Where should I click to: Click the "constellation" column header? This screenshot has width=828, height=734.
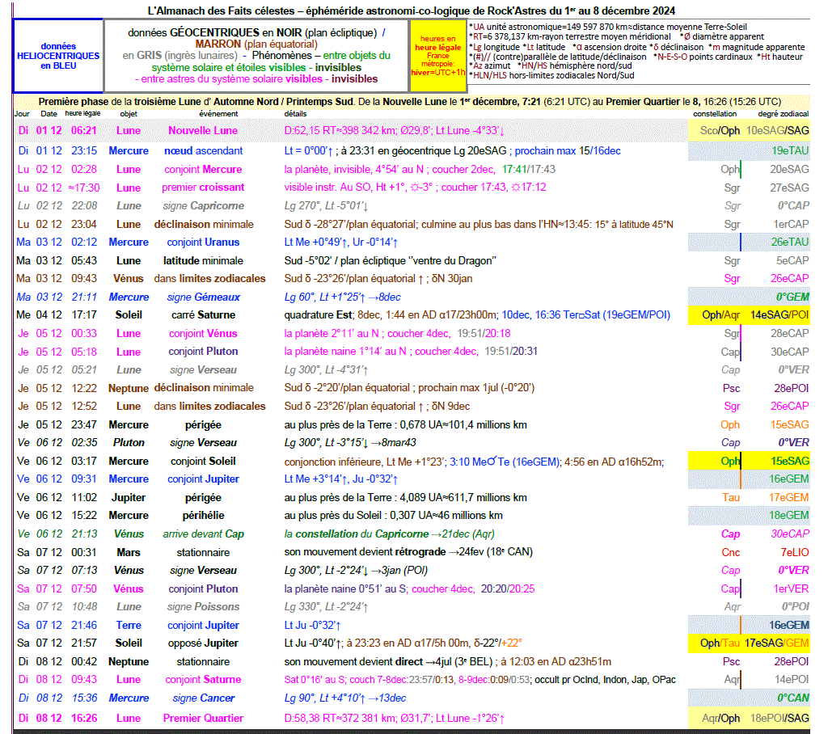click(715, 113)
